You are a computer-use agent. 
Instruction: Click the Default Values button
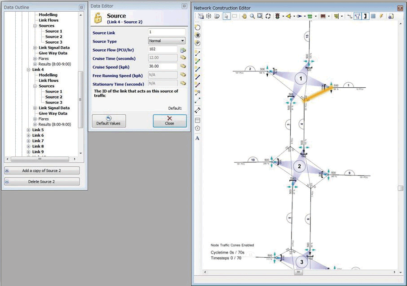point(109,121)
